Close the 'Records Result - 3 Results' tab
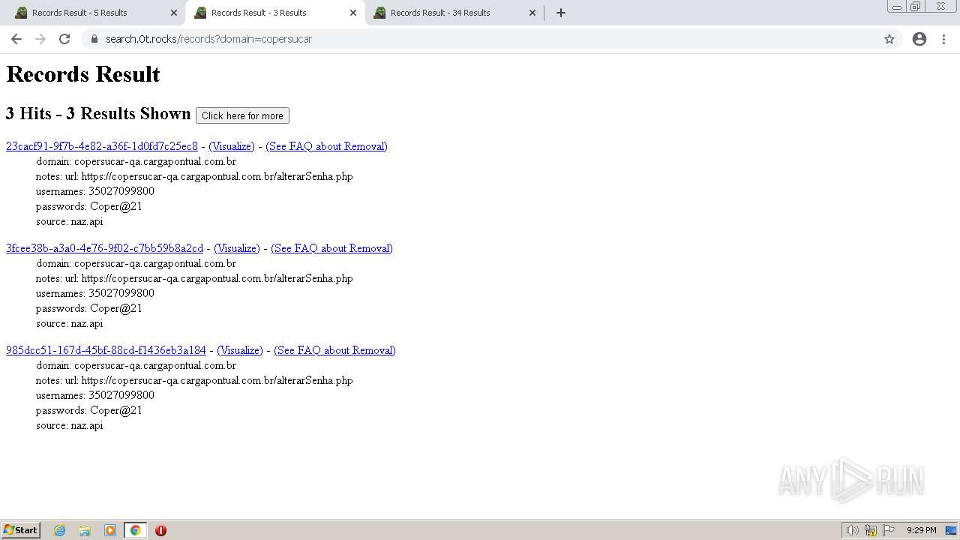 point(353,13)
